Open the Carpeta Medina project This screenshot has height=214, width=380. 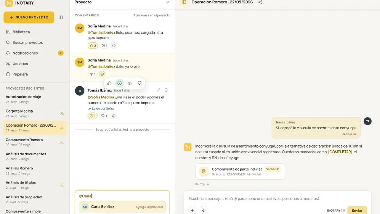pos(35,113)
